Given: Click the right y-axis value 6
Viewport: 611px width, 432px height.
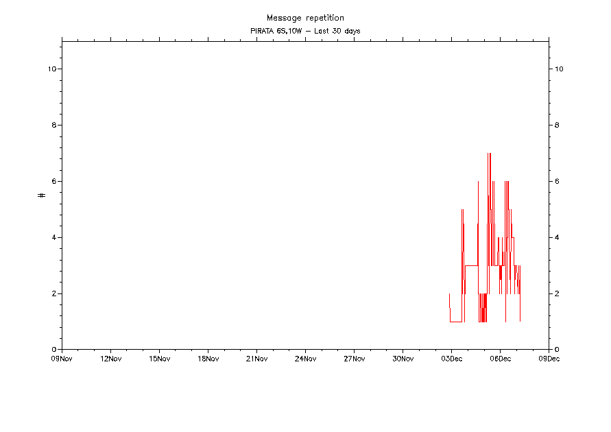Looking at the screenshot, I should pyautogui.click(x=557, y=182).
